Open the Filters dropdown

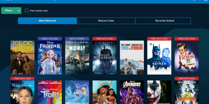tap(11, 11)
